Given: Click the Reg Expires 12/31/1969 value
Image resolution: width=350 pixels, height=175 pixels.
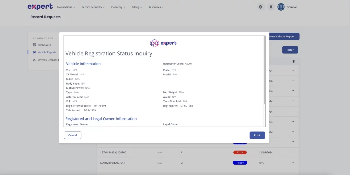Looking at the screenshot, I should (186, 106).
